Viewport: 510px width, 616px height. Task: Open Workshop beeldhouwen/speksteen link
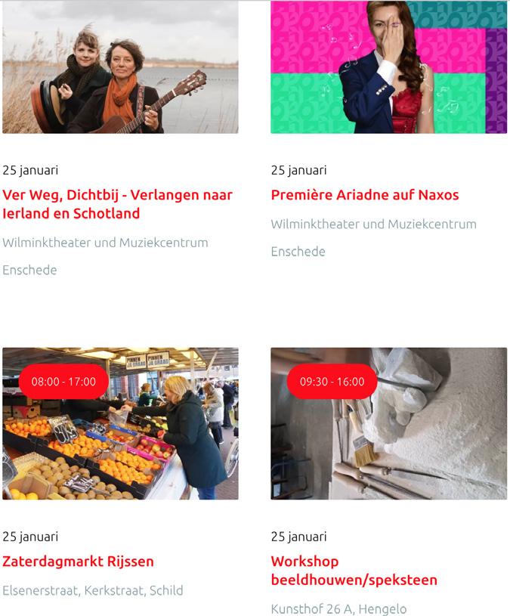click(354, 571)
